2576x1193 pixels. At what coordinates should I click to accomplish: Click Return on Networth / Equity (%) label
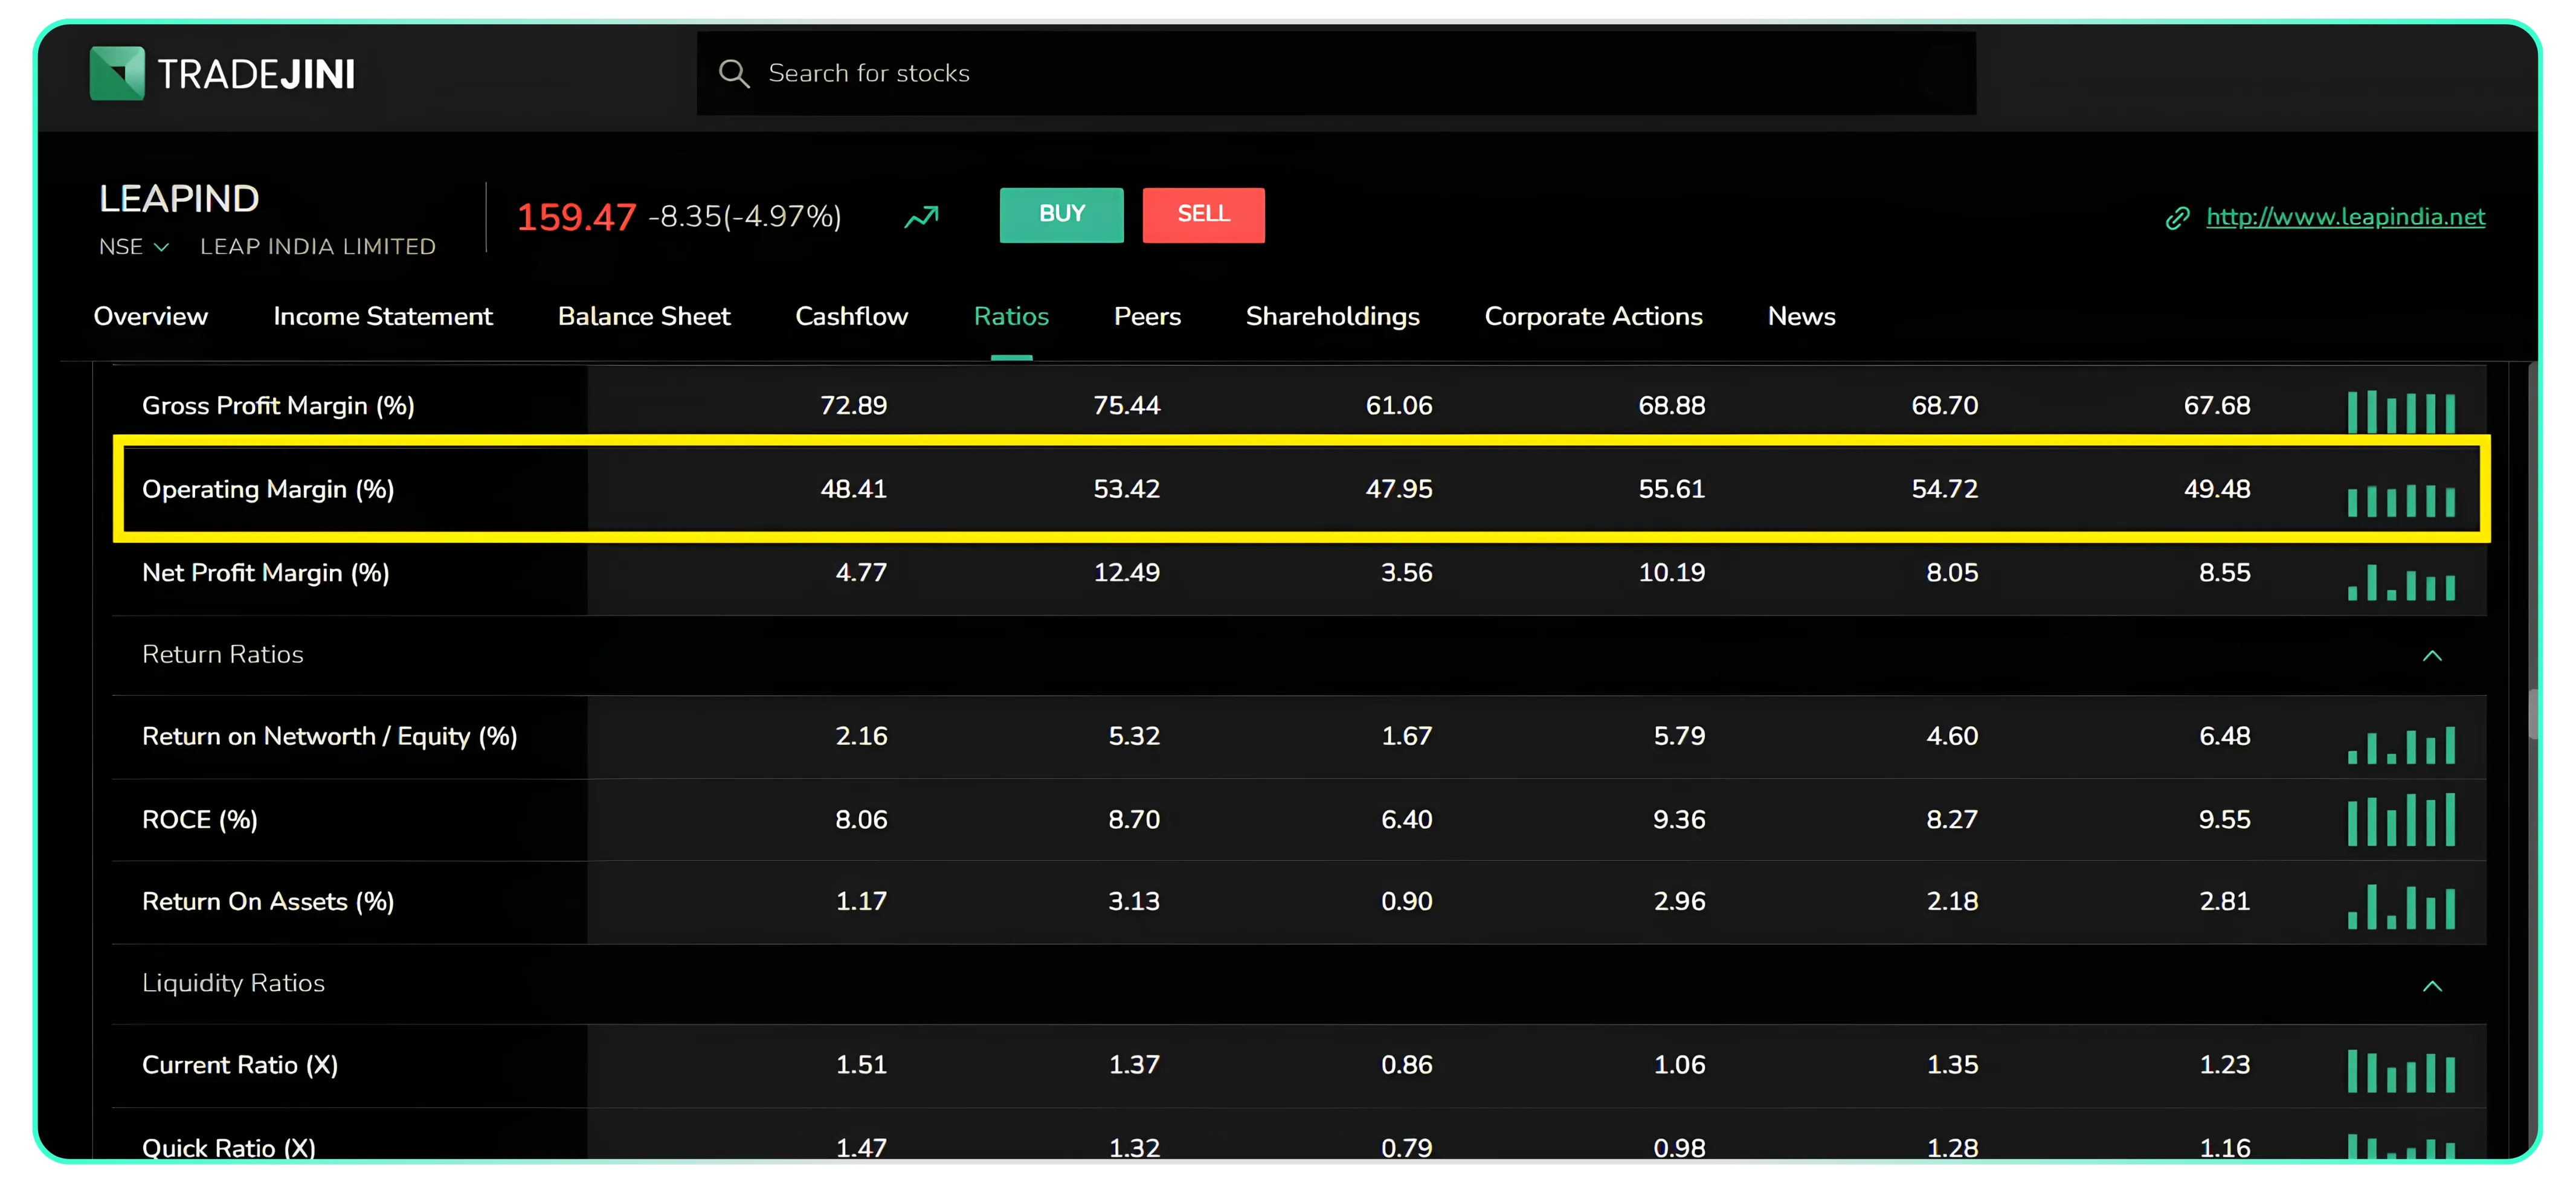click(330, 736)
